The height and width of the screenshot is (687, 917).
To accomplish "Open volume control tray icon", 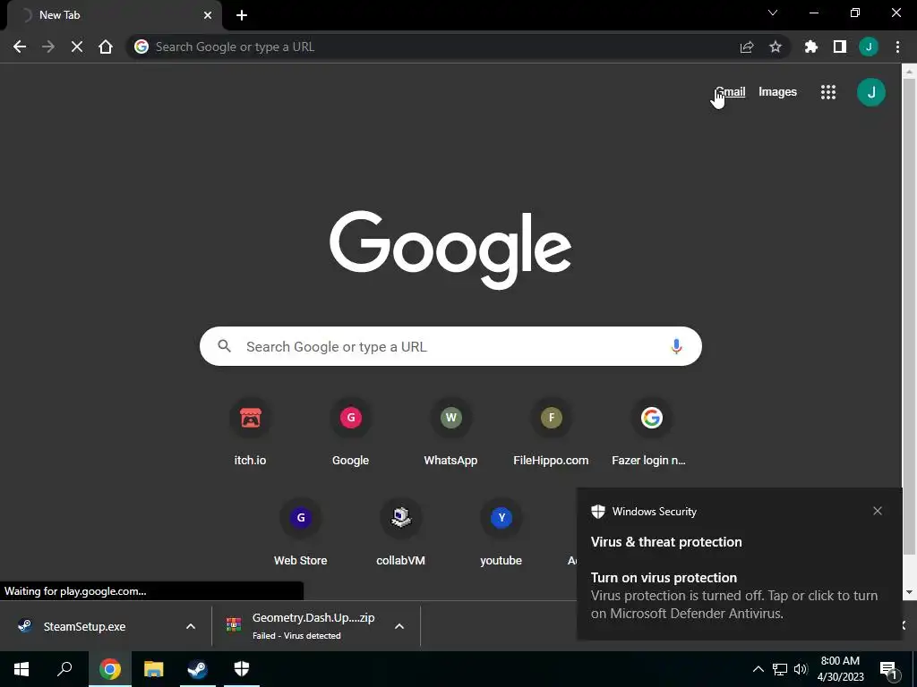I will (801, 669).
